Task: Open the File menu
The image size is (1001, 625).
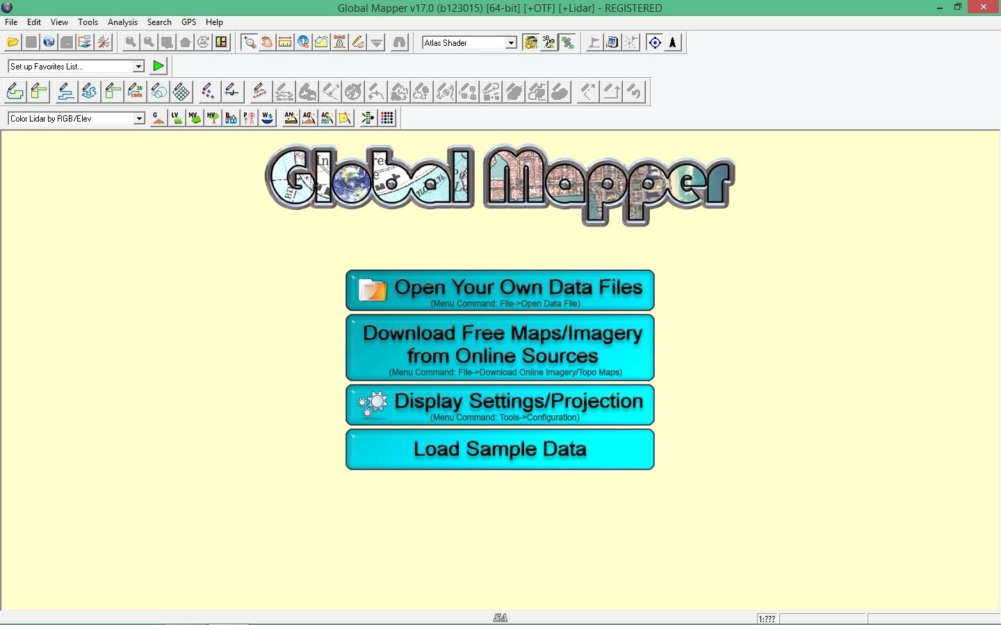Action: (11, 22)
